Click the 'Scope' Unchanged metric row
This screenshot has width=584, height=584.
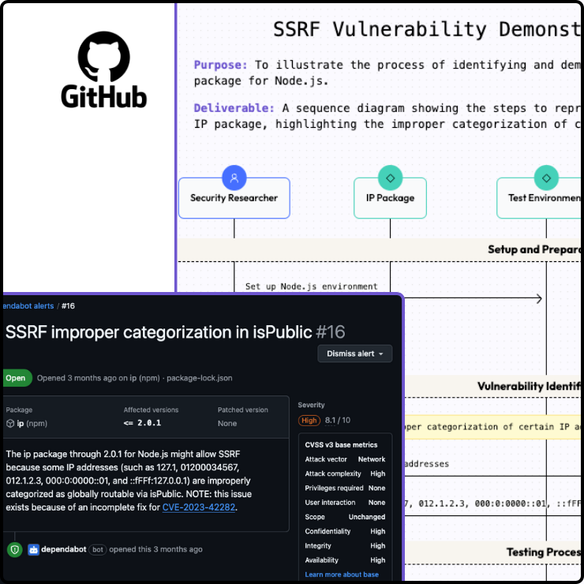click(345, 517)
